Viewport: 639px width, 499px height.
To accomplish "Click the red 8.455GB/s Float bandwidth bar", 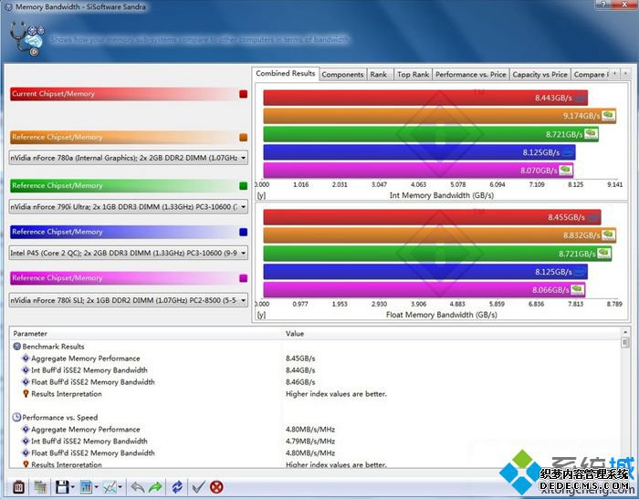I will [x=432, y=217].
